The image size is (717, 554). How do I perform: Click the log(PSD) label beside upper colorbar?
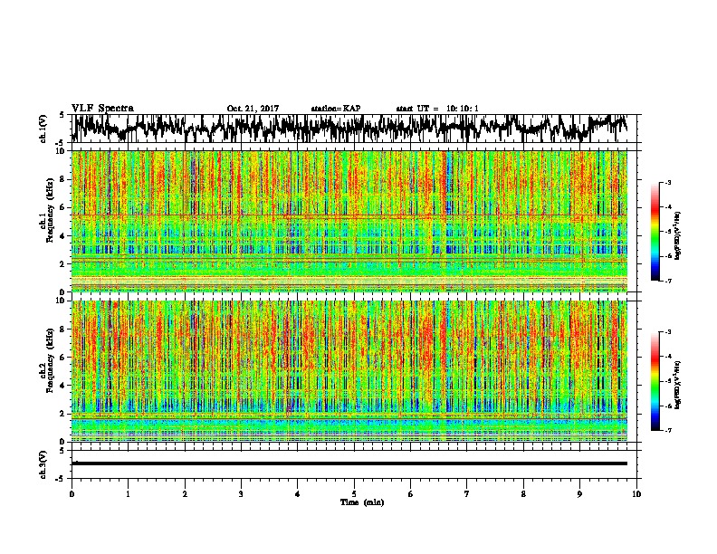(x=677, y=235)
